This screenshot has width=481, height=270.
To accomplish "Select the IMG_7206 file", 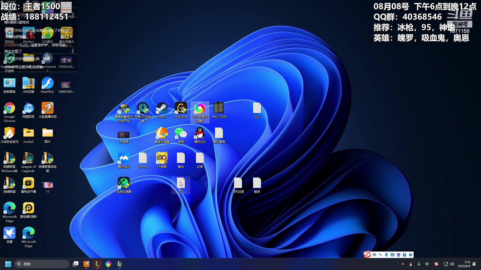I will pyautogui.click(x=219, y=110).
